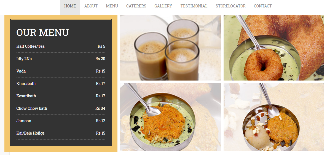Image resolution: width=330 pixels, height=155 pixels.
Task: Choose Chow Chow bath menu entry
Action: click(61, 108)
